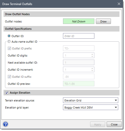Click the Apply button
125x131 pixels.
pos(98,124)
